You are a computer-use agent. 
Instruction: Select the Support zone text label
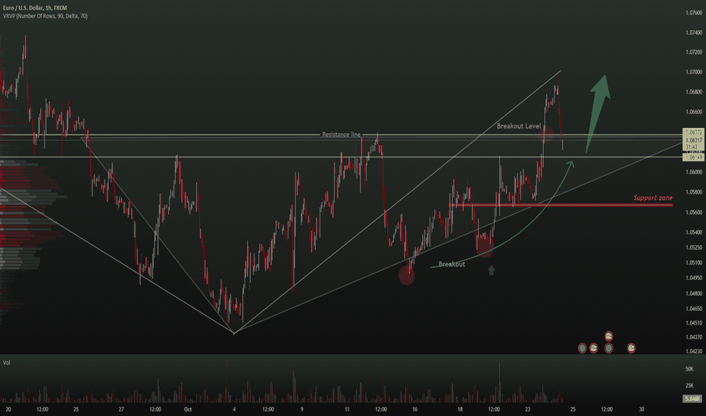point(653,198)
